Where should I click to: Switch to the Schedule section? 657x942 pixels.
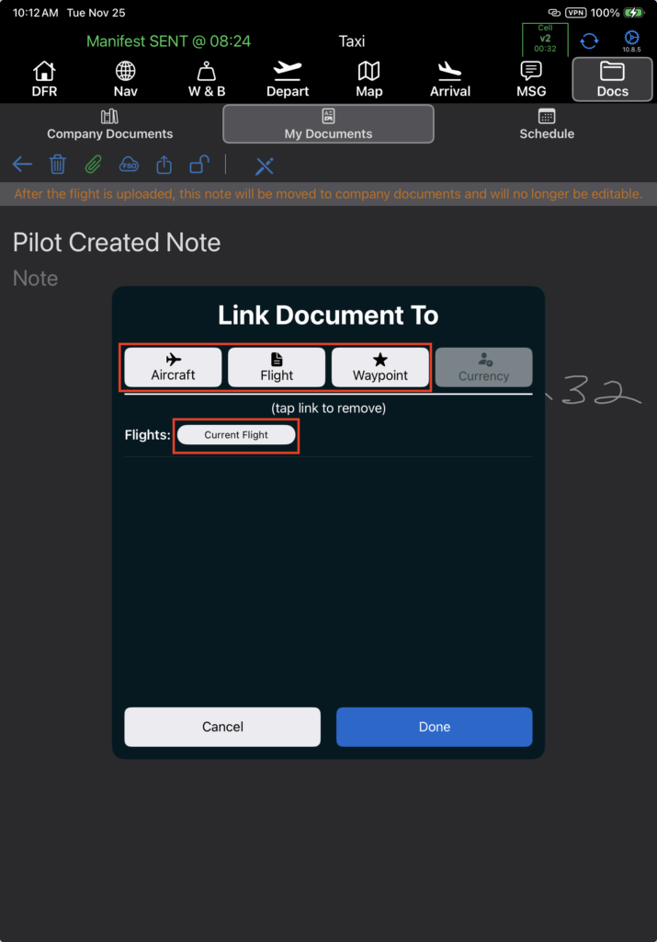547,124
